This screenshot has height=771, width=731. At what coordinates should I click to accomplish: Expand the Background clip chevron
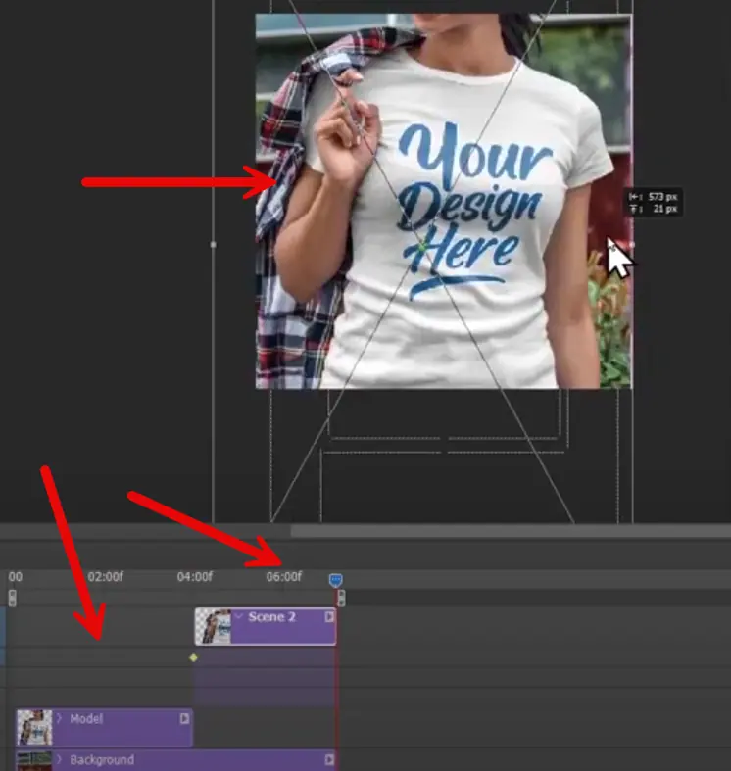pyautogui.click(x=60, y=759)
